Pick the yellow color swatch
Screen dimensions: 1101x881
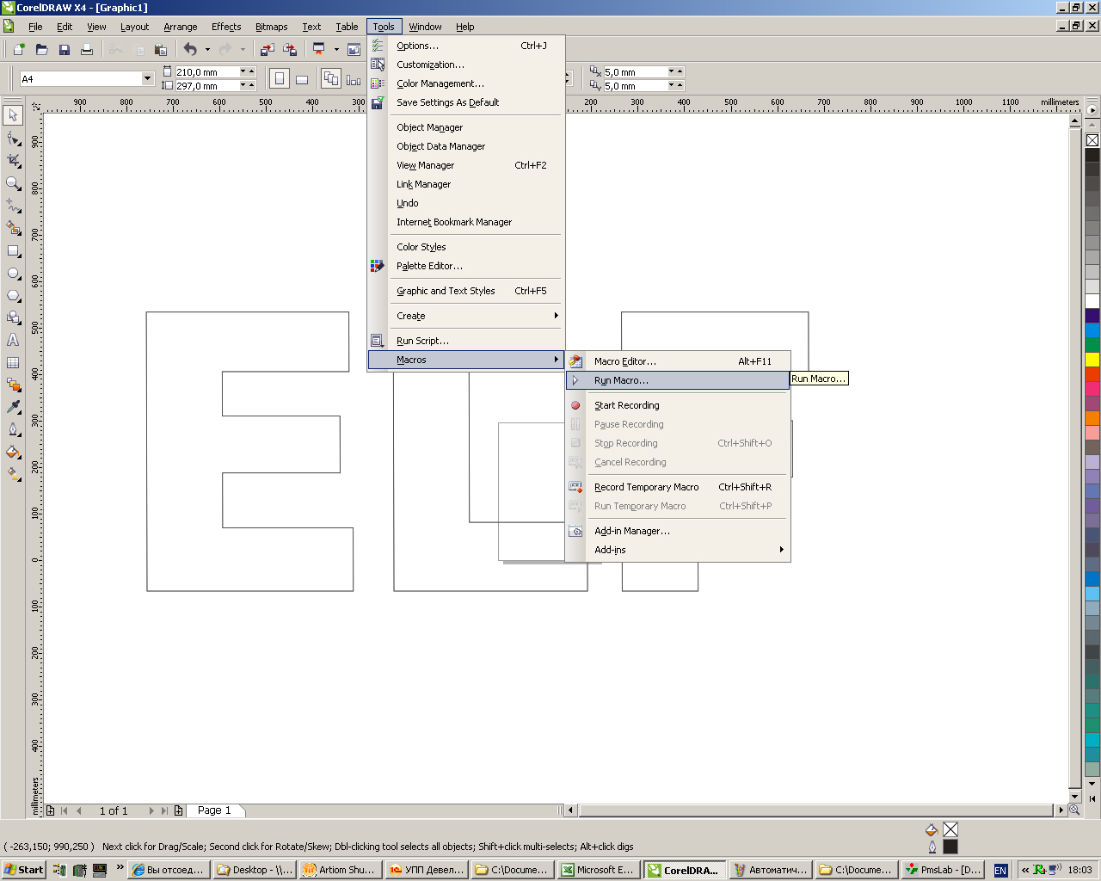1092,360
